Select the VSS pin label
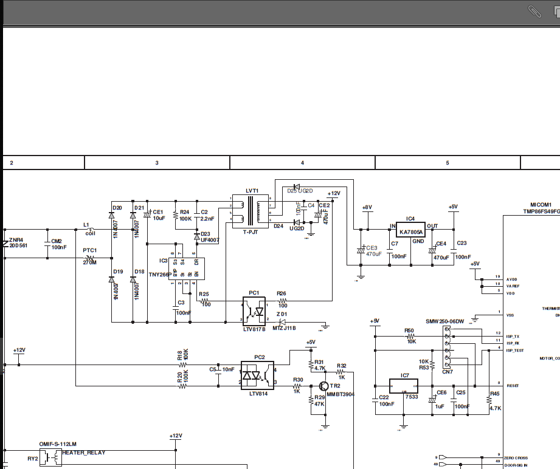560x469 pixels. 510,315
